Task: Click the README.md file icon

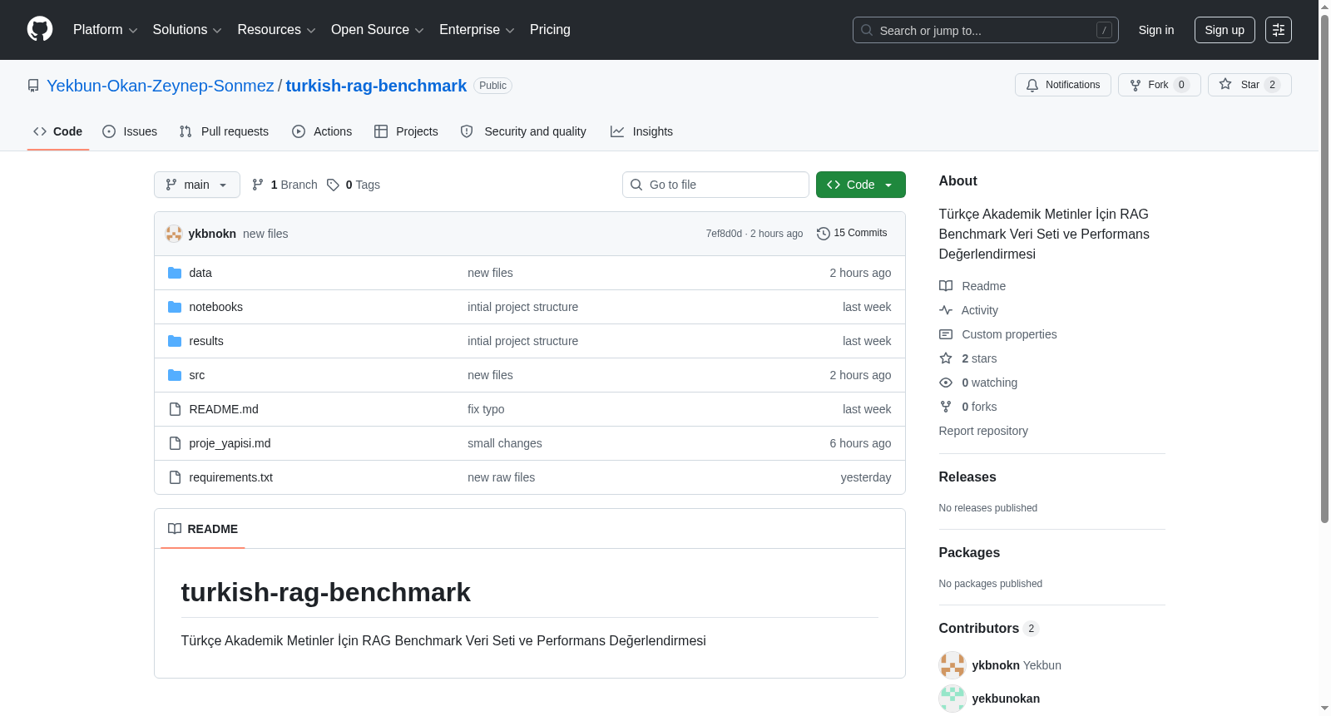Action: tap(175, 409)
